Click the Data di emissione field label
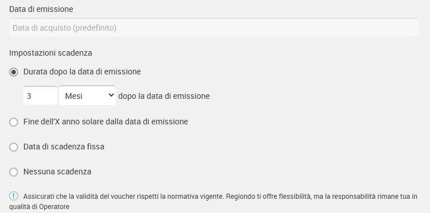Image resolution: width=430 pixels, height=213 pixels. point(41,9)
